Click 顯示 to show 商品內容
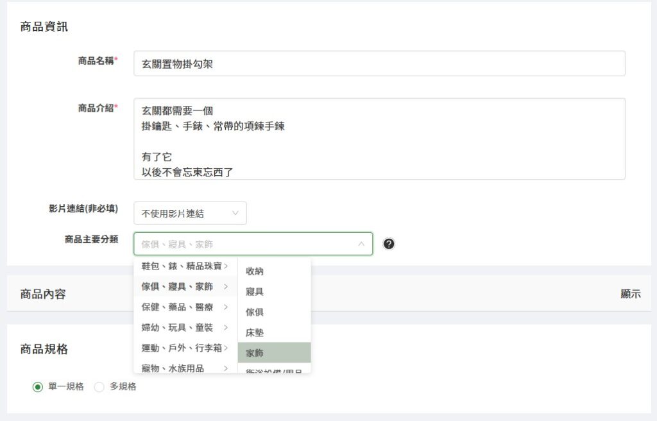The height and width of the screenshot is (421, 657). tap(630, 294)
